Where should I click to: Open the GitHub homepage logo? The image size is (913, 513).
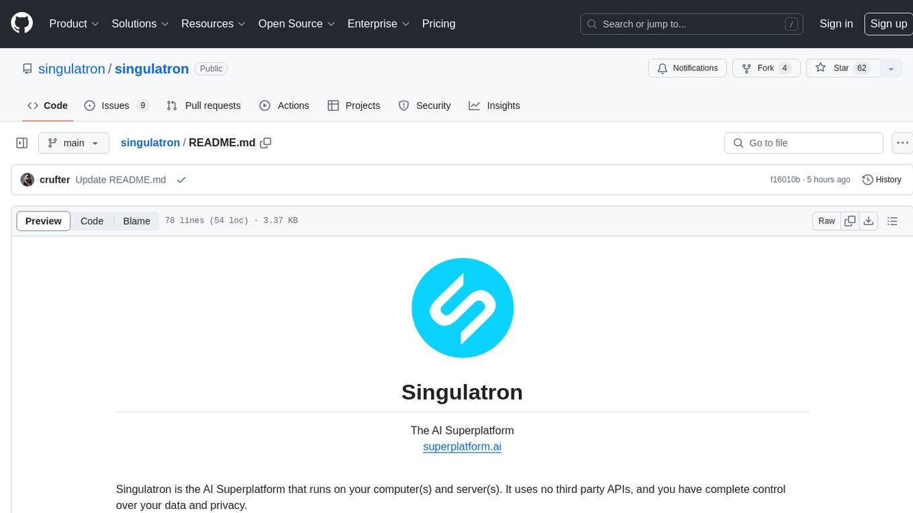pos(21,24)
